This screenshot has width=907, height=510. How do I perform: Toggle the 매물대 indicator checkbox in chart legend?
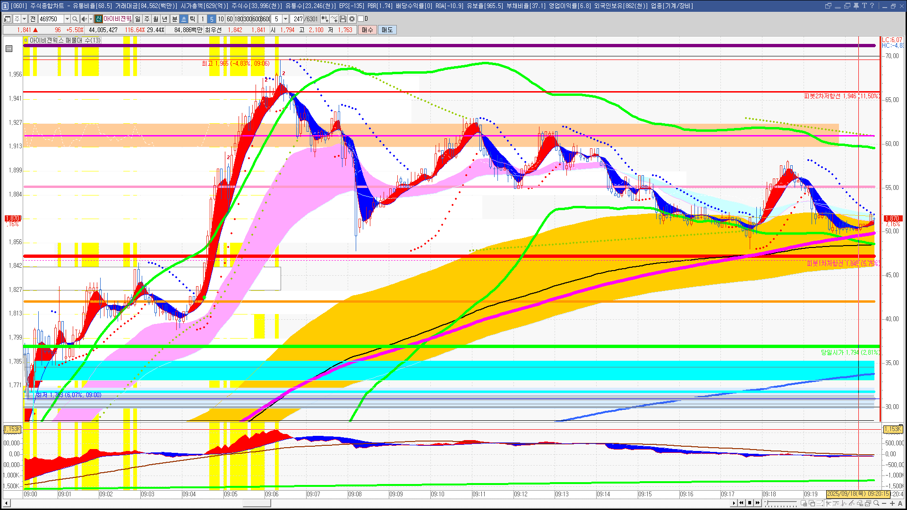(26, 41)
